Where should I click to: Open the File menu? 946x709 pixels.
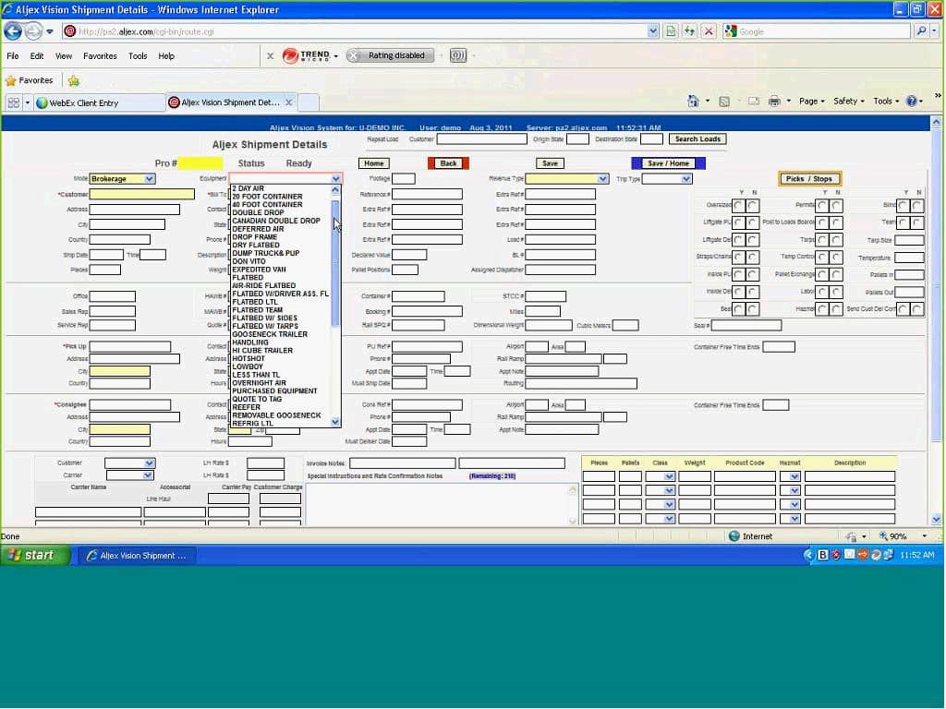[x=13, y=56]
